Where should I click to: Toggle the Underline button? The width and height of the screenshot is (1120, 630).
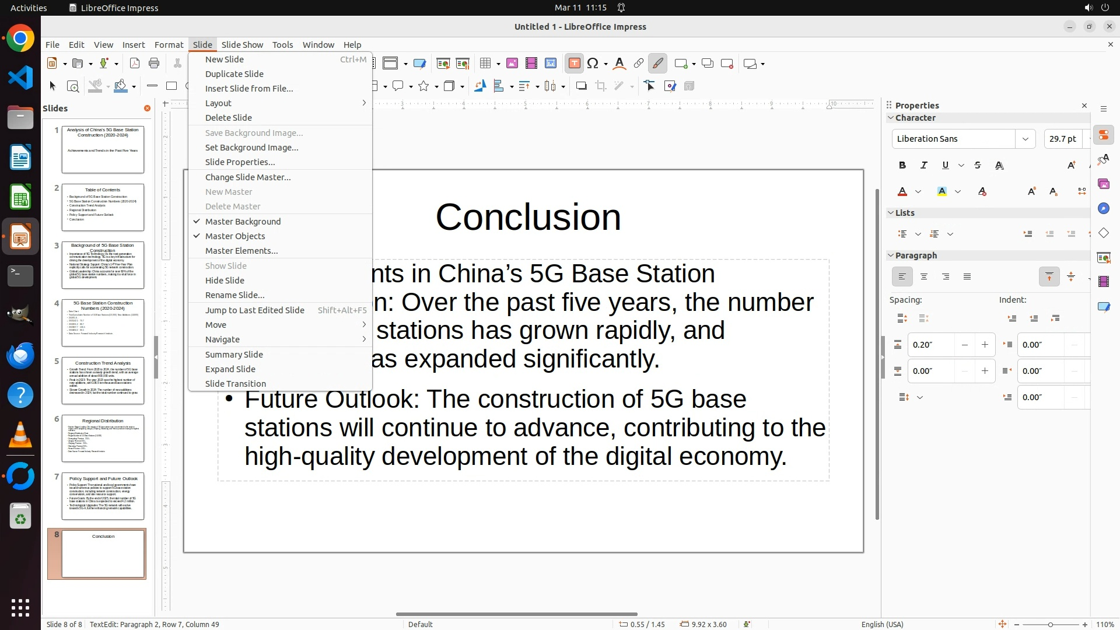[x=946, y=165]
